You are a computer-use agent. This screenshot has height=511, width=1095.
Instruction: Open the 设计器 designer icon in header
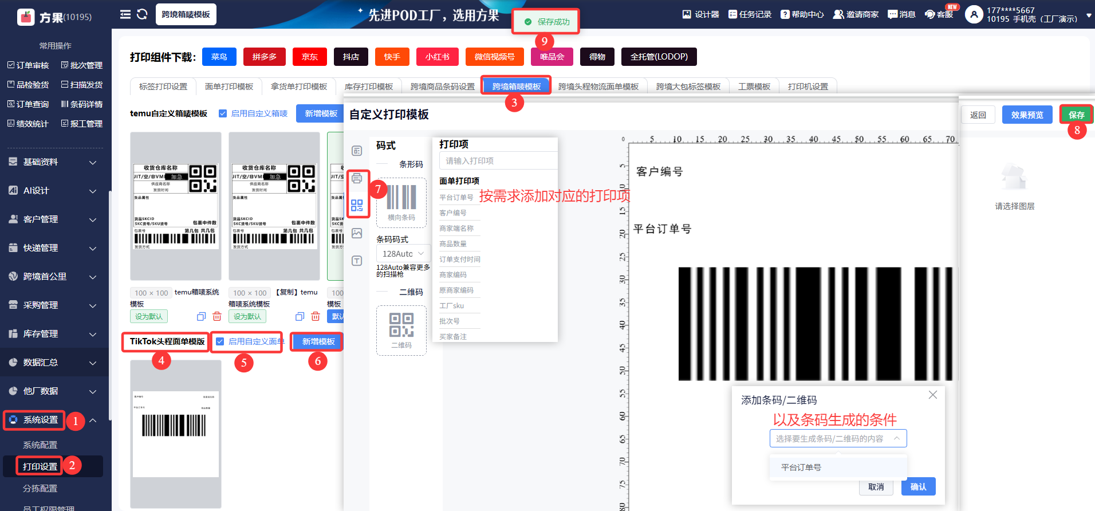(x=687, y=14)
